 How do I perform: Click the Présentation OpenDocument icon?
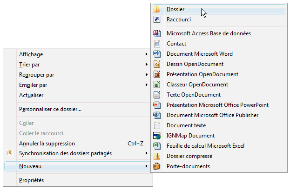[157, 74]
